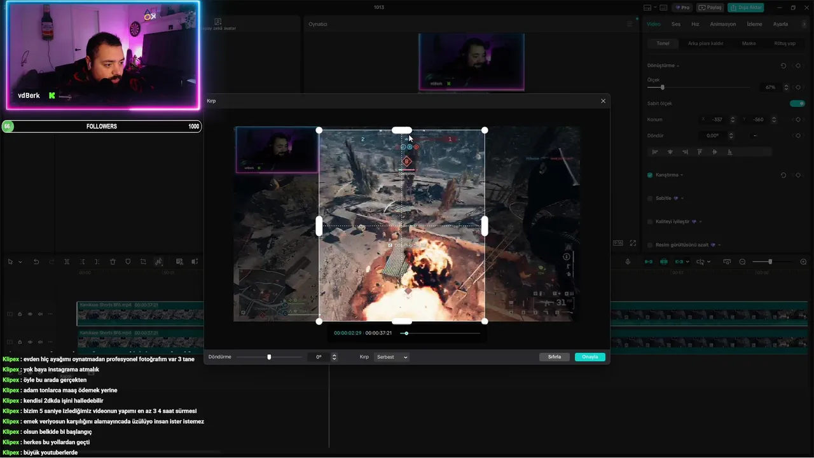
Task: Open the preview axis dropdown arrow
Action: point(708,262)
